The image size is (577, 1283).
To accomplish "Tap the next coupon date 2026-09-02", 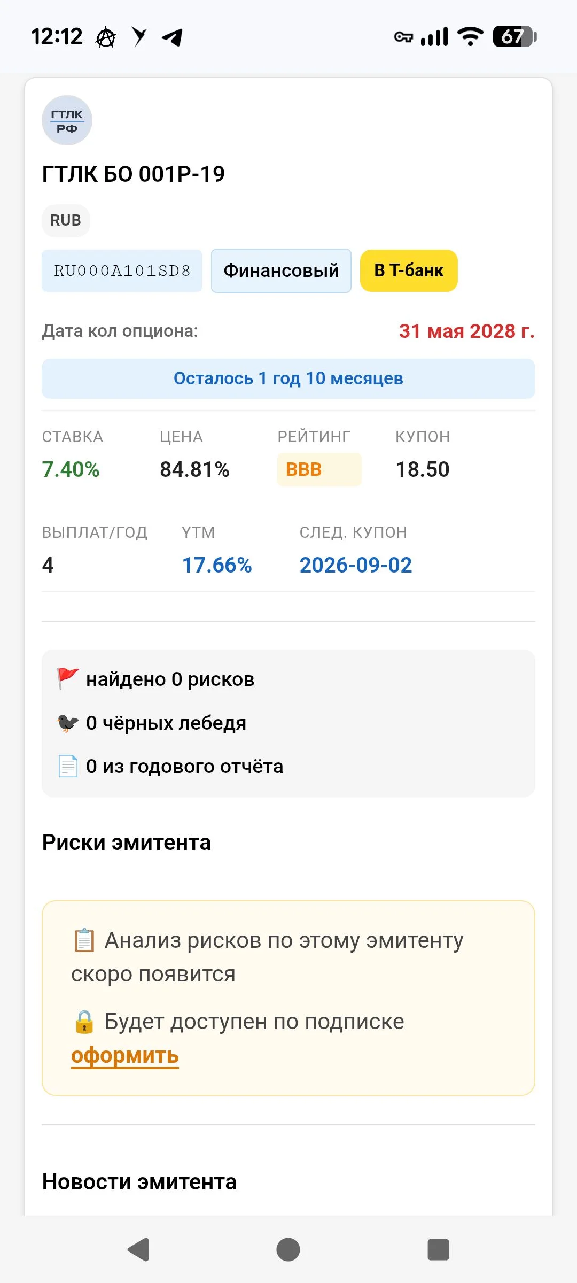I will [x=356, y=565].
